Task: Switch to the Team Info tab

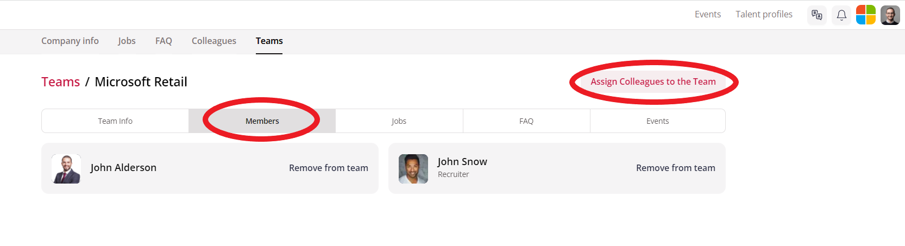Action: 115,121
